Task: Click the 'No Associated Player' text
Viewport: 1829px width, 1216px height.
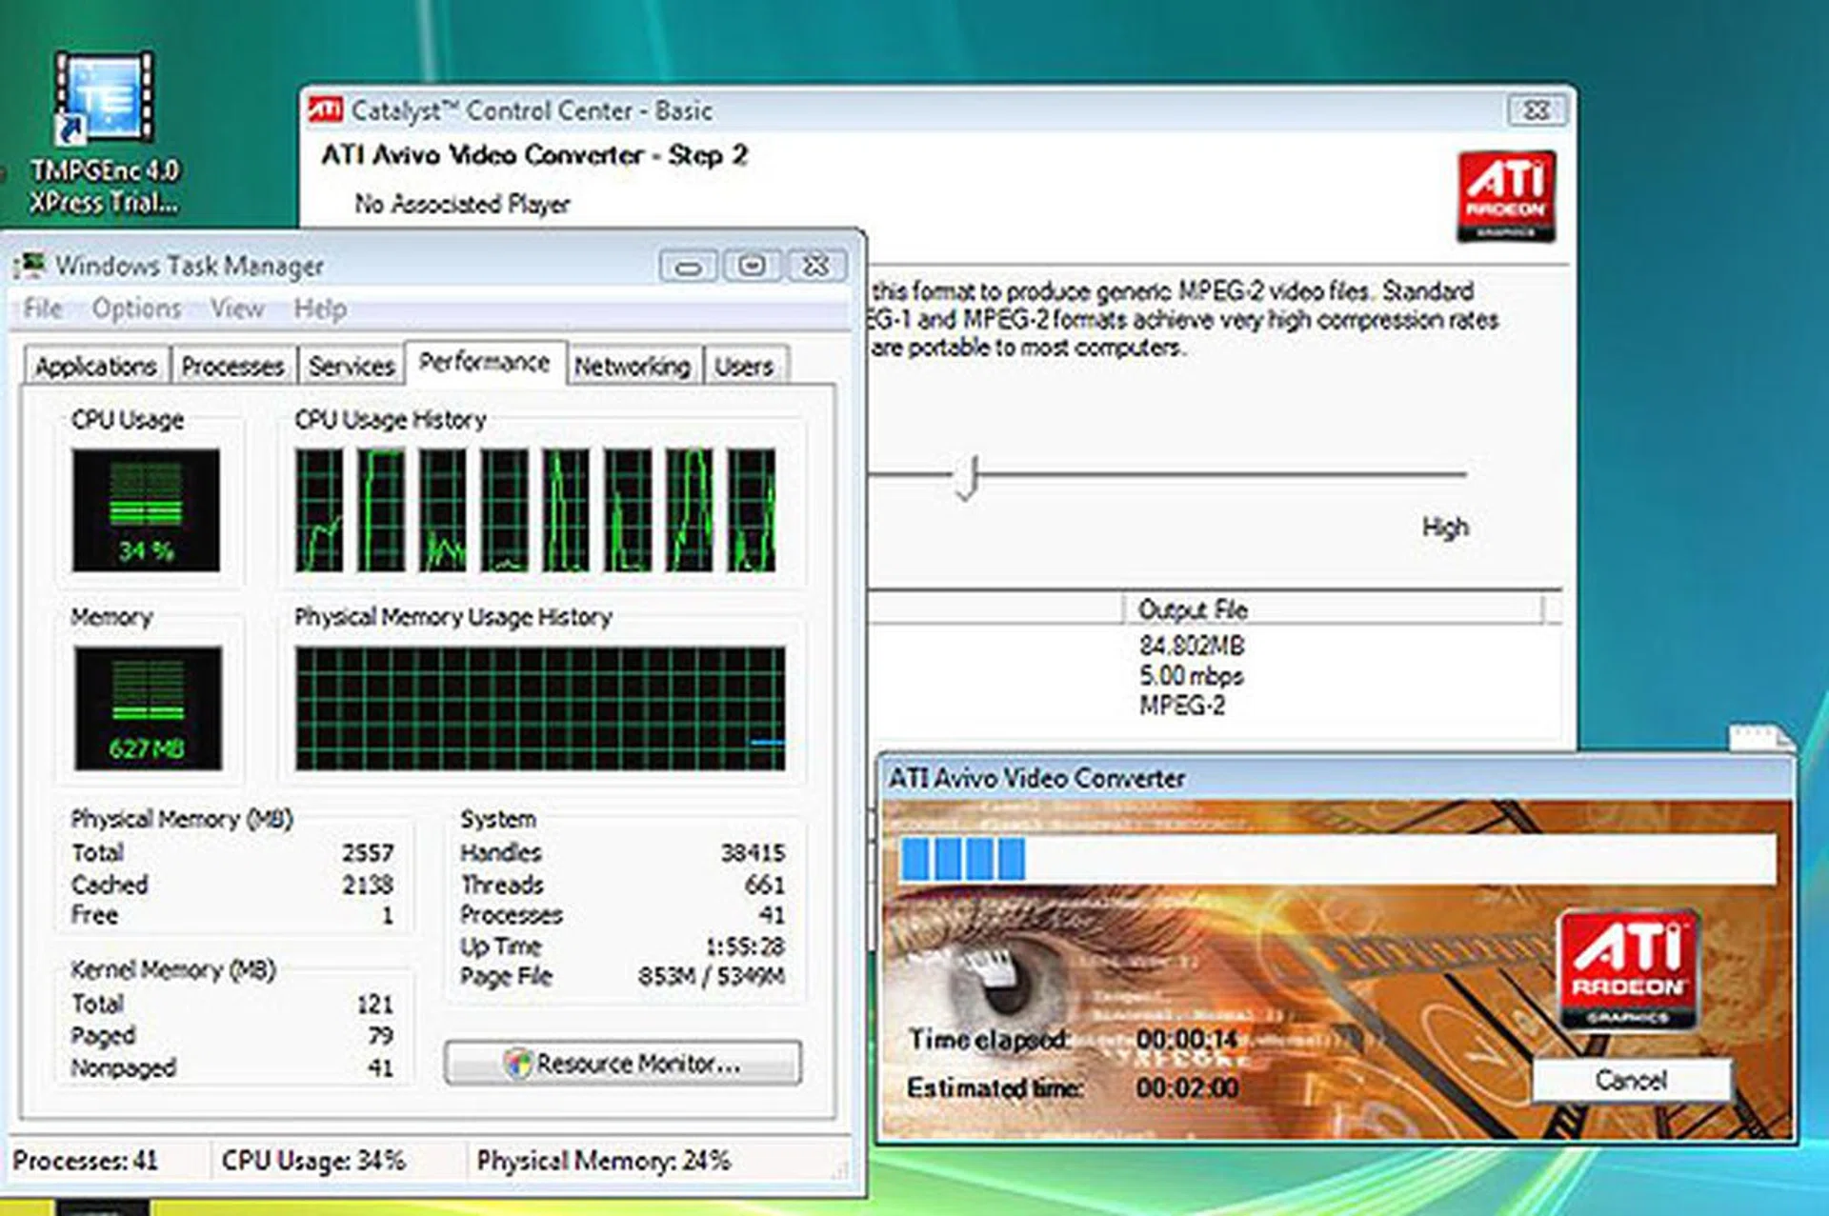Action: coord(462,204)
